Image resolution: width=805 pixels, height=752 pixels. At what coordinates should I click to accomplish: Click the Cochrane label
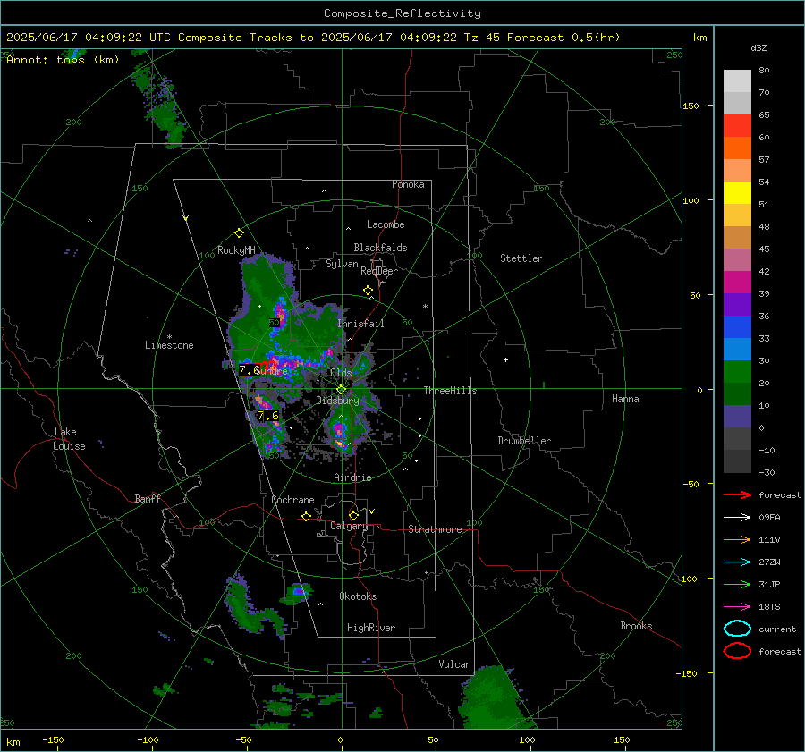292,500
